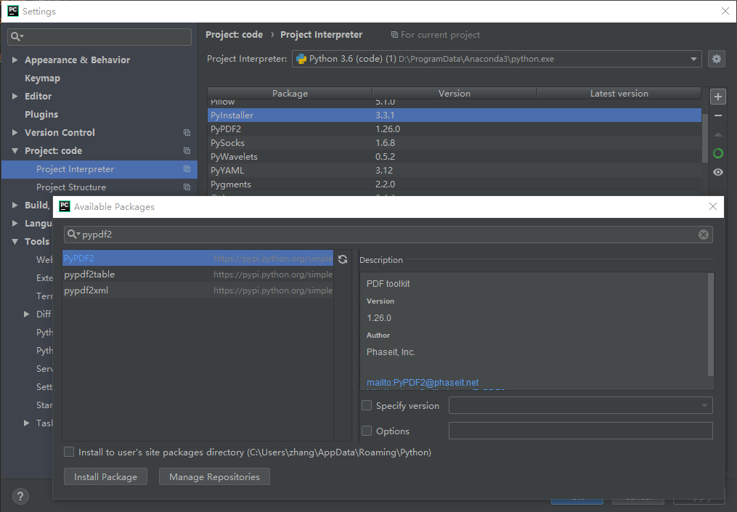Check Install to user's site packages directory
The width and height of the screenshot is (737, 512).
tap(69, 452)
